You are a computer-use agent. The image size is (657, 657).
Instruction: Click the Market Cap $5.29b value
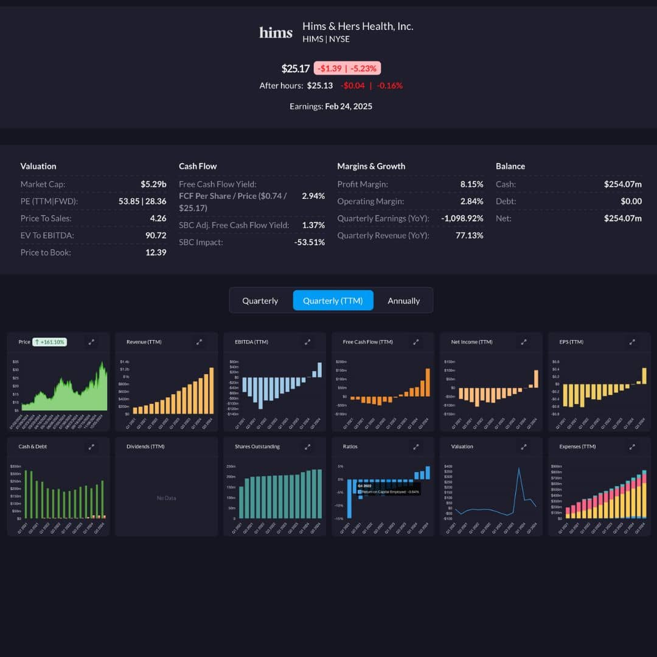pyautogui.click(x=153, y=184)
